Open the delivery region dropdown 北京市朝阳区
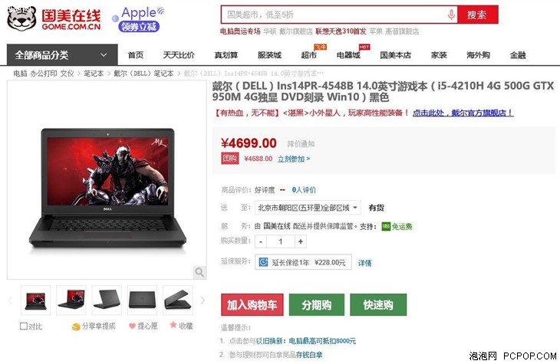 point(308,208)
